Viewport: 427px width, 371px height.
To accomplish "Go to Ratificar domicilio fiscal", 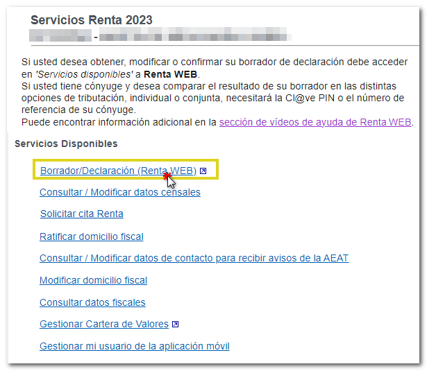I will pos(91,236).
